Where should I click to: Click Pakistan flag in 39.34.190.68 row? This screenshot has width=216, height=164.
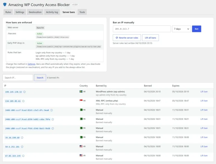[x=81, y=137]
